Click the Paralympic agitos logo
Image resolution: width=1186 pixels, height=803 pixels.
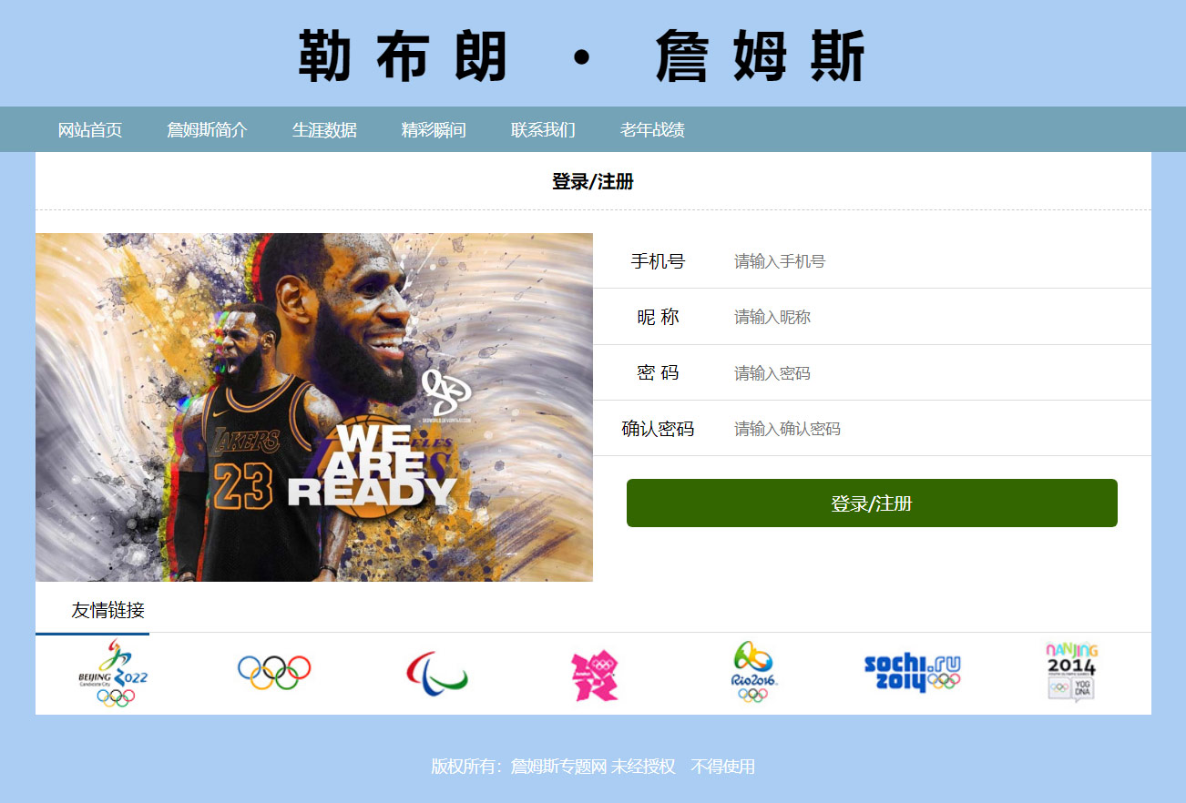coord(437,672)
